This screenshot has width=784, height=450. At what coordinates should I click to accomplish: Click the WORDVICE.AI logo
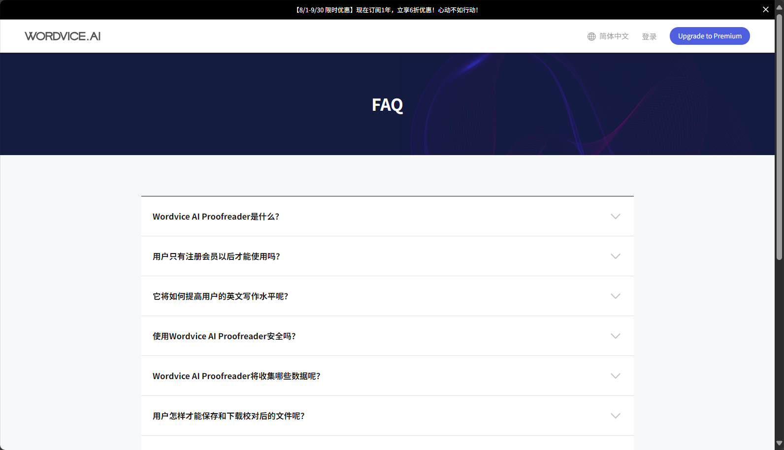[x=63, y=36]
